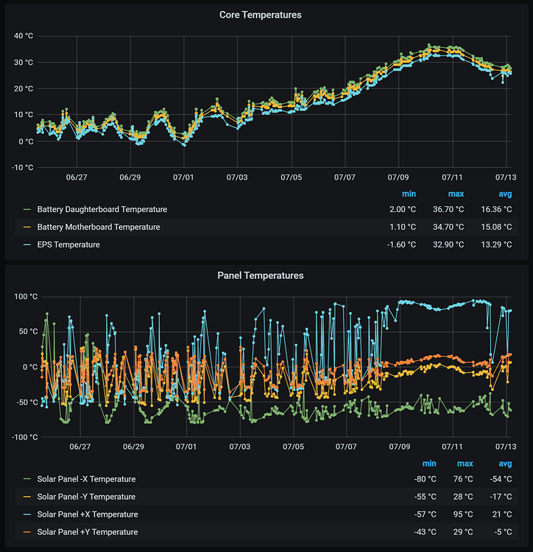Click the -43 °C min value
533x552 pixels.
coord(426,532)
